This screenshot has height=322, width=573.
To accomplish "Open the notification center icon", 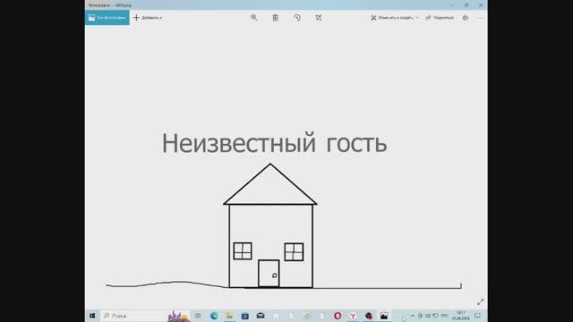I will click(477, 316).
